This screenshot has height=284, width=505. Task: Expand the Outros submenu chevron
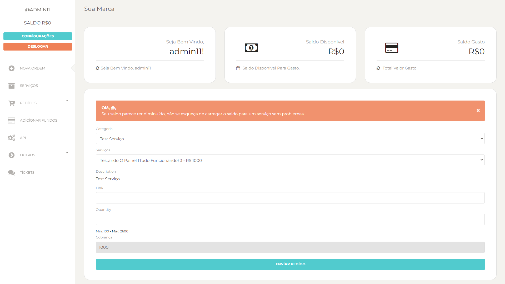[67, 153]
